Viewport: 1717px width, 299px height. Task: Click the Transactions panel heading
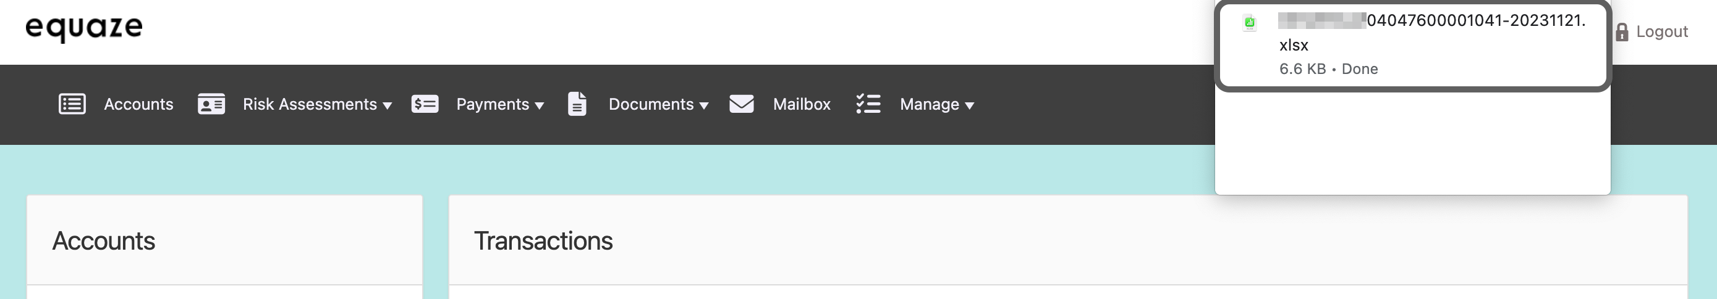pyautogui.click(x=543, y=241)
